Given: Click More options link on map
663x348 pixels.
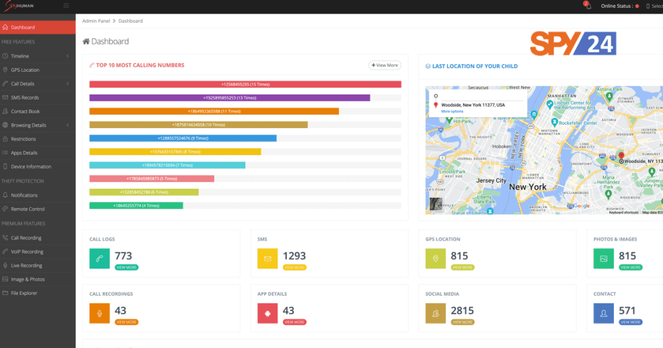Looking at the screenshot, I should pos(452,111).
